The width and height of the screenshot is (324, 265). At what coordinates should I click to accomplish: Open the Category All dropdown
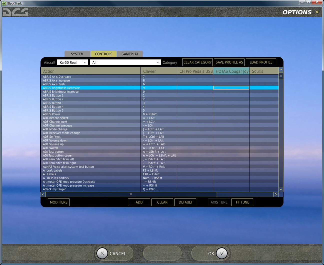[x=125, y=62]
